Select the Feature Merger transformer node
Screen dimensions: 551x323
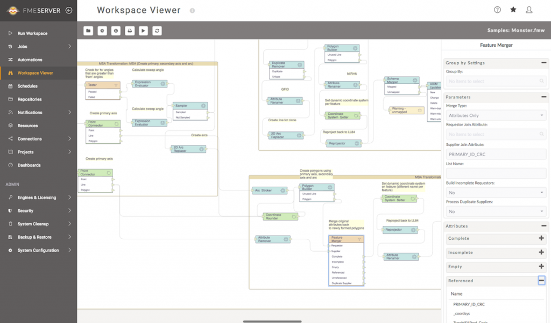[x=346, y=239]
